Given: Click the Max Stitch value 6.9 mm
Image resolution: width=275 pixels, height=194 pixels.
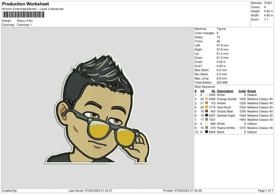Looking at the screenshot, I should [x=222, y=70].
